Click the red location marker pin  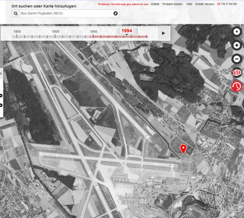tap(183, 149)
